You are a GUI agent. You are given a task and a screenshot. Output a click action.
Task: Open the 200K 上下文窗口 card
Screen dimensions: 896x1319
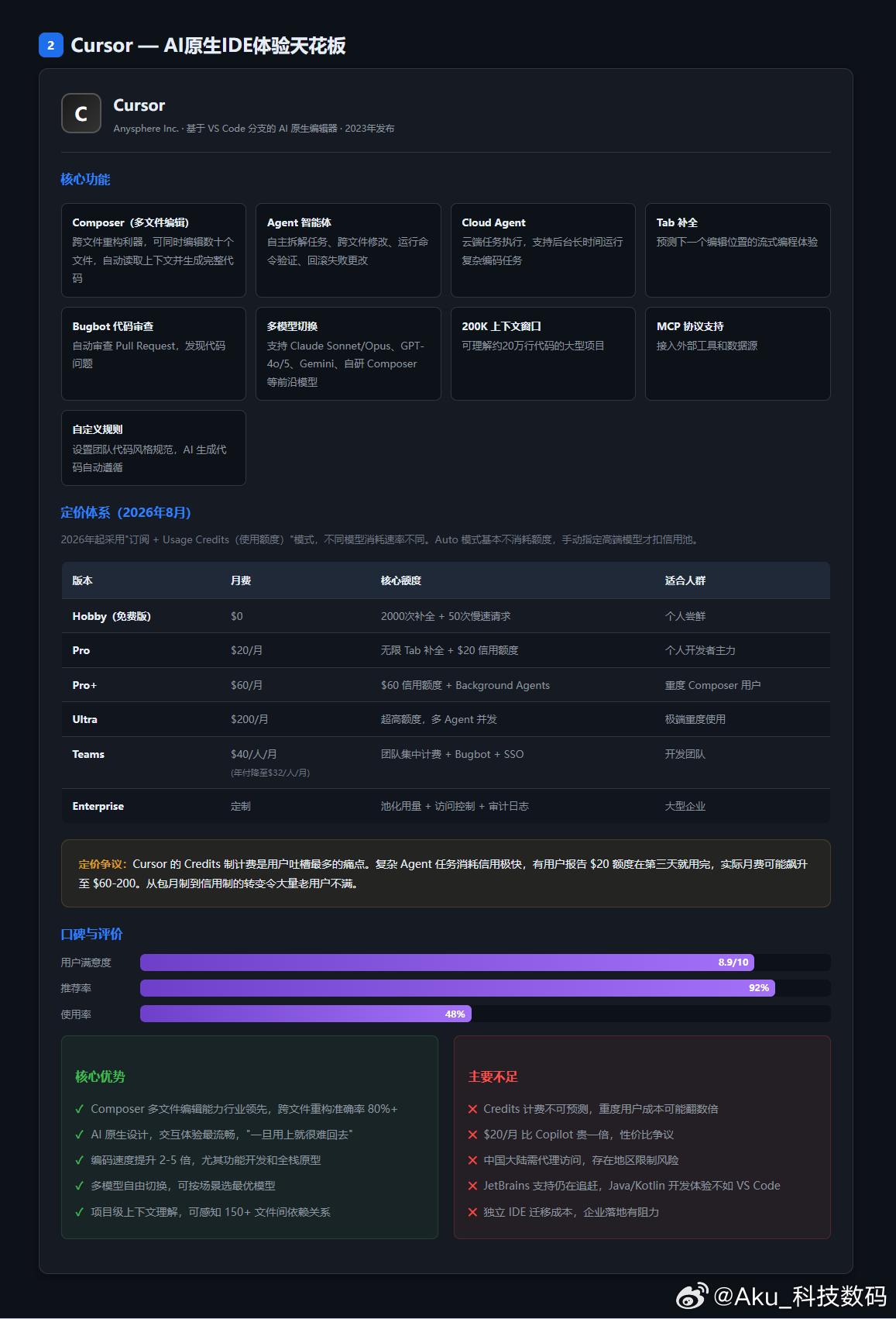click(x=543, y=353)
